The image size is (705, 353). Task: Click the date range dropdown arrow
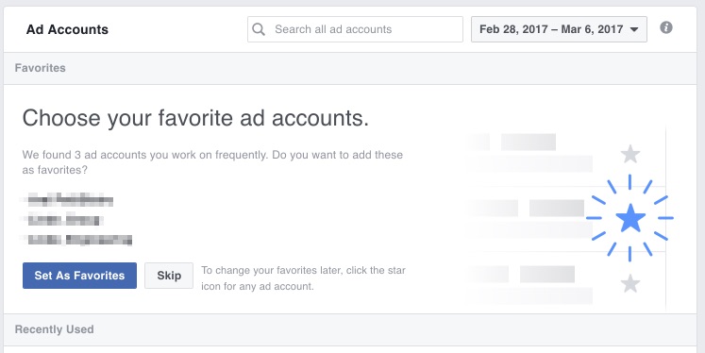point(634,29)
